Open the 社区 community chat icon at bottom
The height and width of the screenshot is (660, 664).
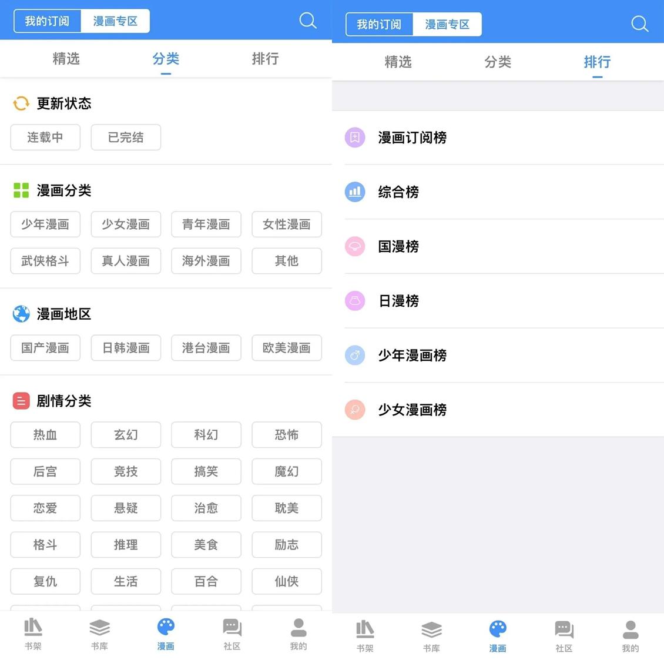point(232,628)
